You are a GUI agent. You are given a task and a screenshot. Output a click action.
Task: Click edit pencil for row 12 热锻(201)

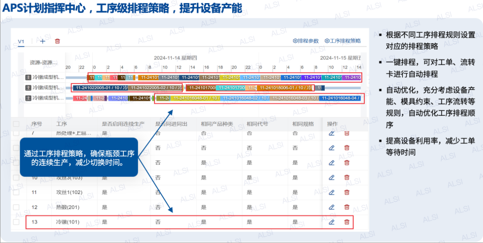pos(331,207)
